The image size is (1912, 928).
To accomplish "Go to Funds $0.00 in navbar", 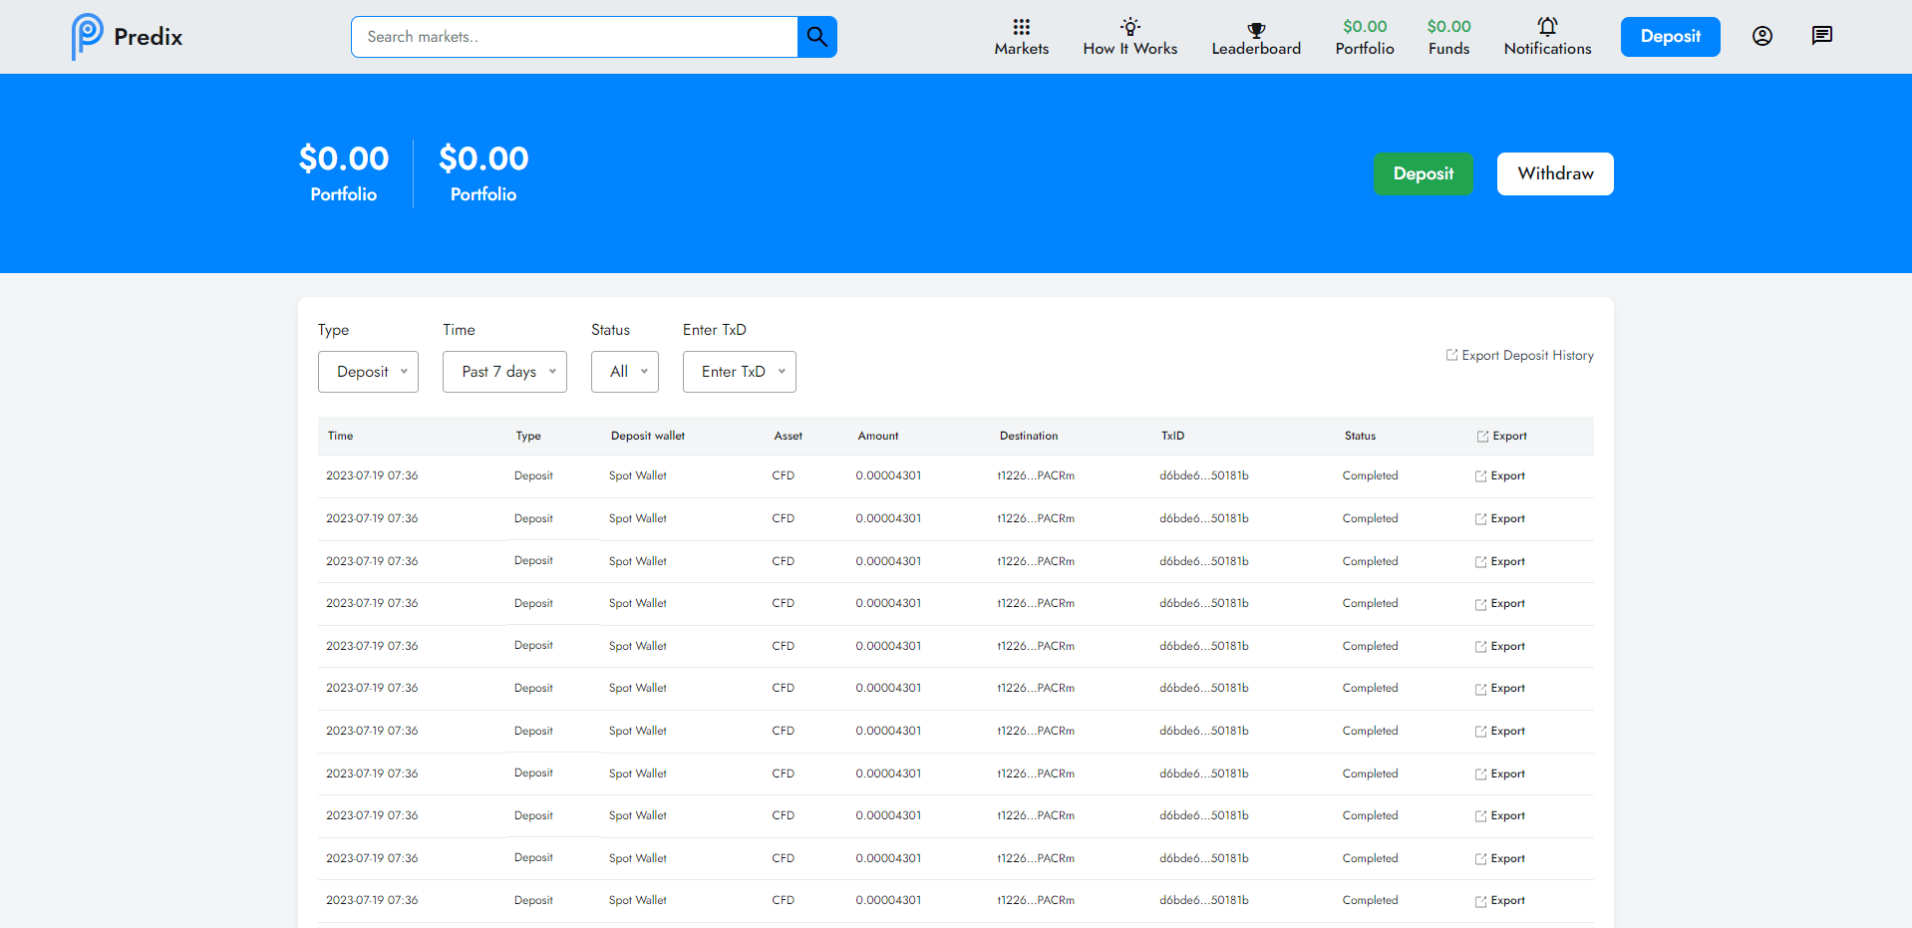I will point(1448,37).
